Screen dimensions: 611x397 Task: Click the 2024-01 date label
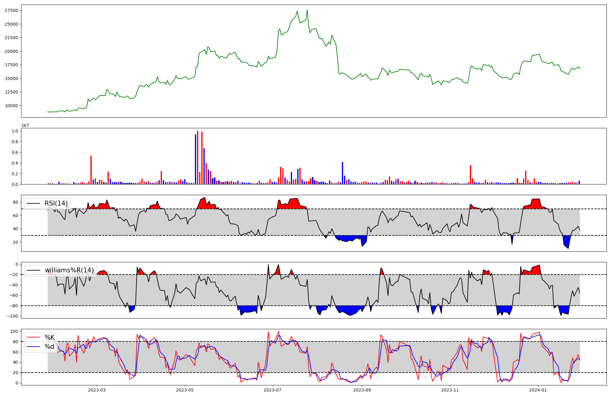[x=538, y=390]
